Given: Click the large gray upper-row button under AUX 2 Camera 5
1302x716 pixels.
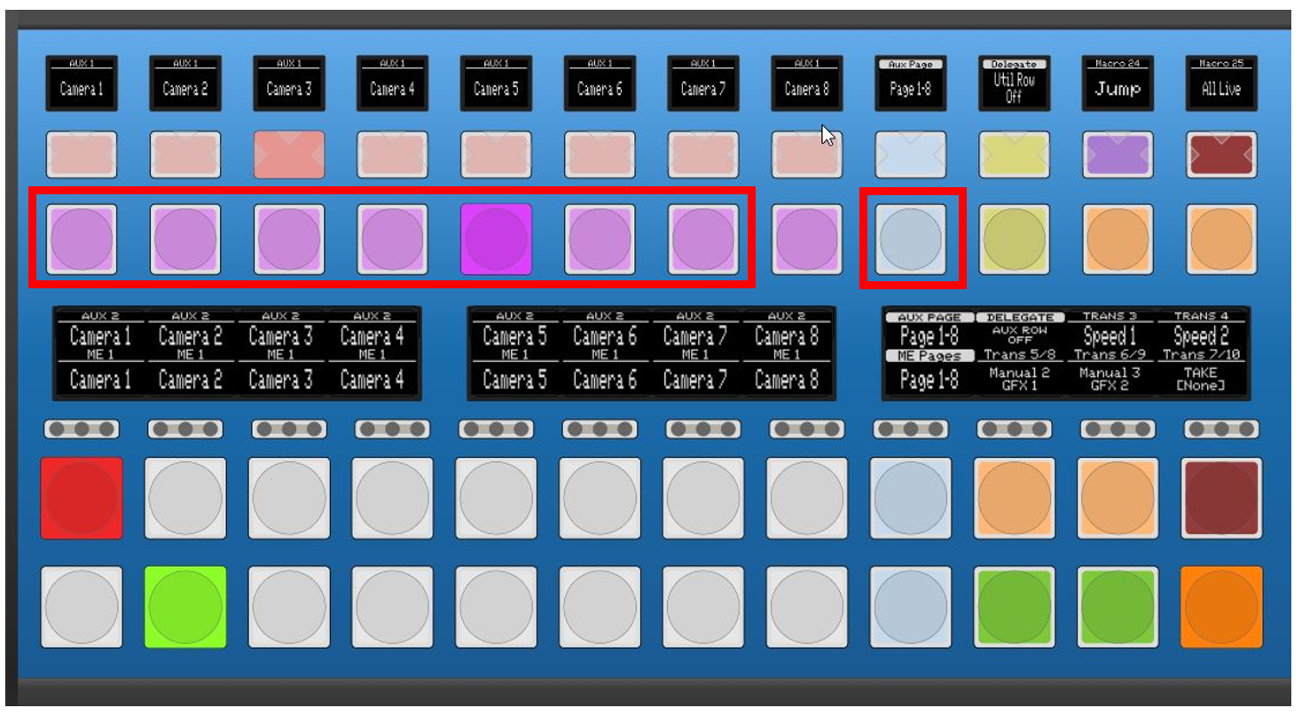Looking at the screenshot, I should click(496, 498).
